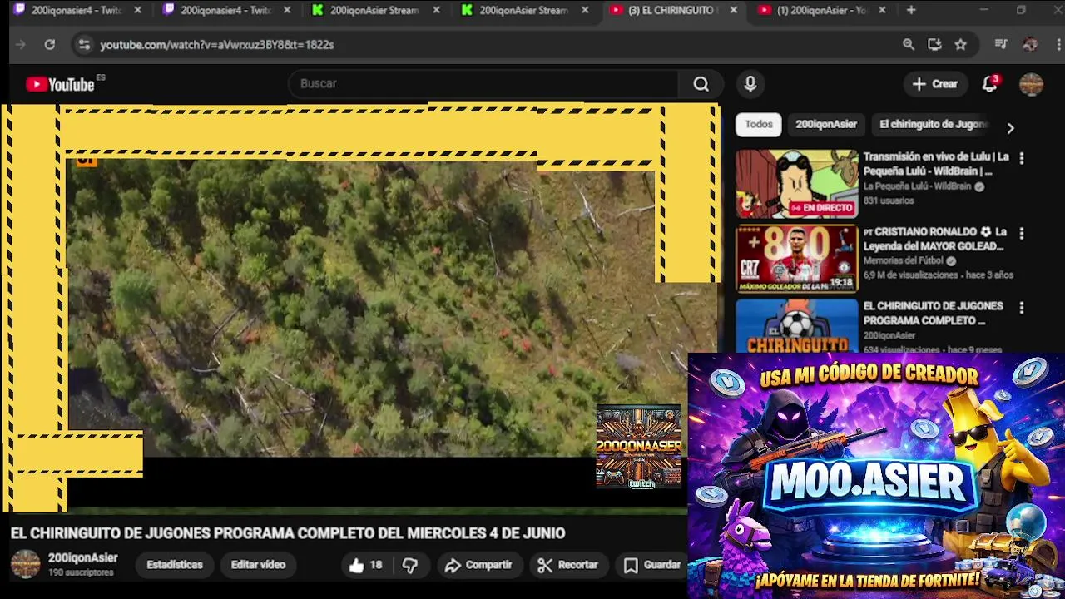
Task: Click Compartir to share video
Action: (x=478, y=565)
